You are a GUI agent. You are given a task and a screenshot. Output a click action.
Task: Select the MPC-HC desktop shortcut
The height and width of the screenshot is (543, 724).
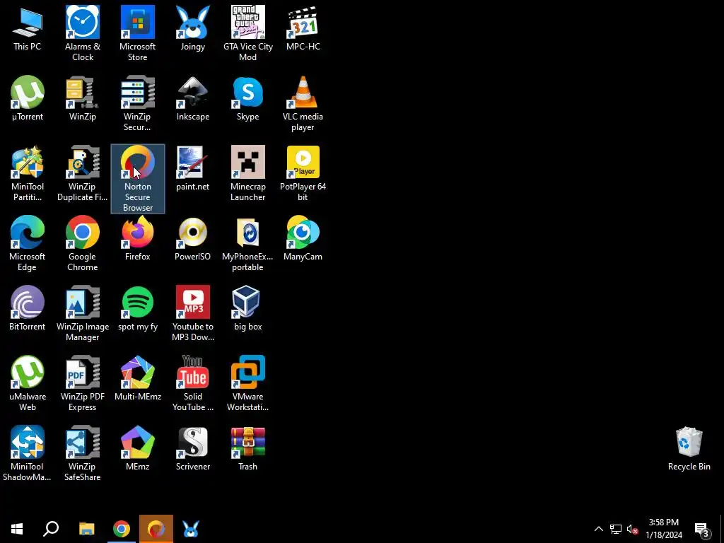coord(303,28)
